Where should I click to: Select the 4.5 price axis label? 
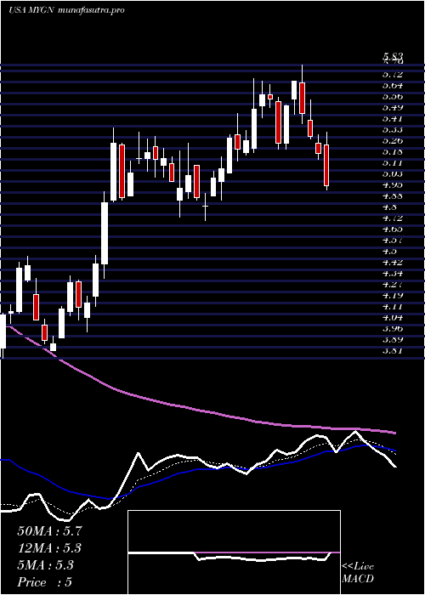389,252
